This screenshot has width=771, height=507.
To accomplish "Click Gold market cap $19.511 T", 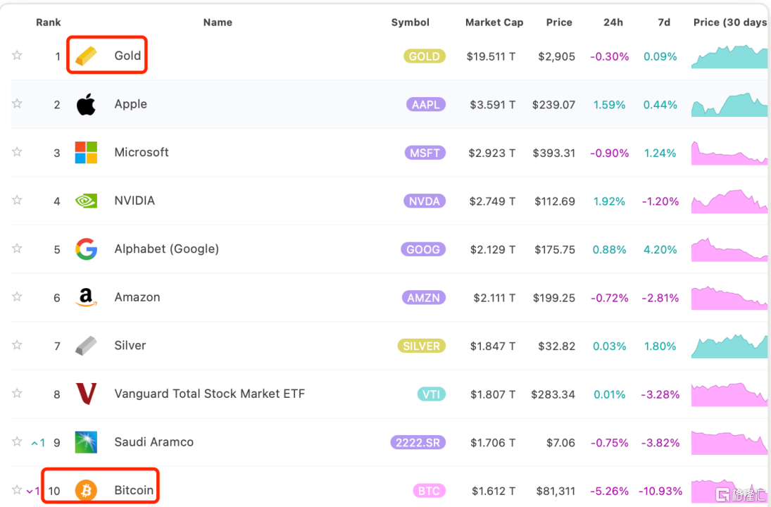I will pyautogui.click(x=491, y=56).
